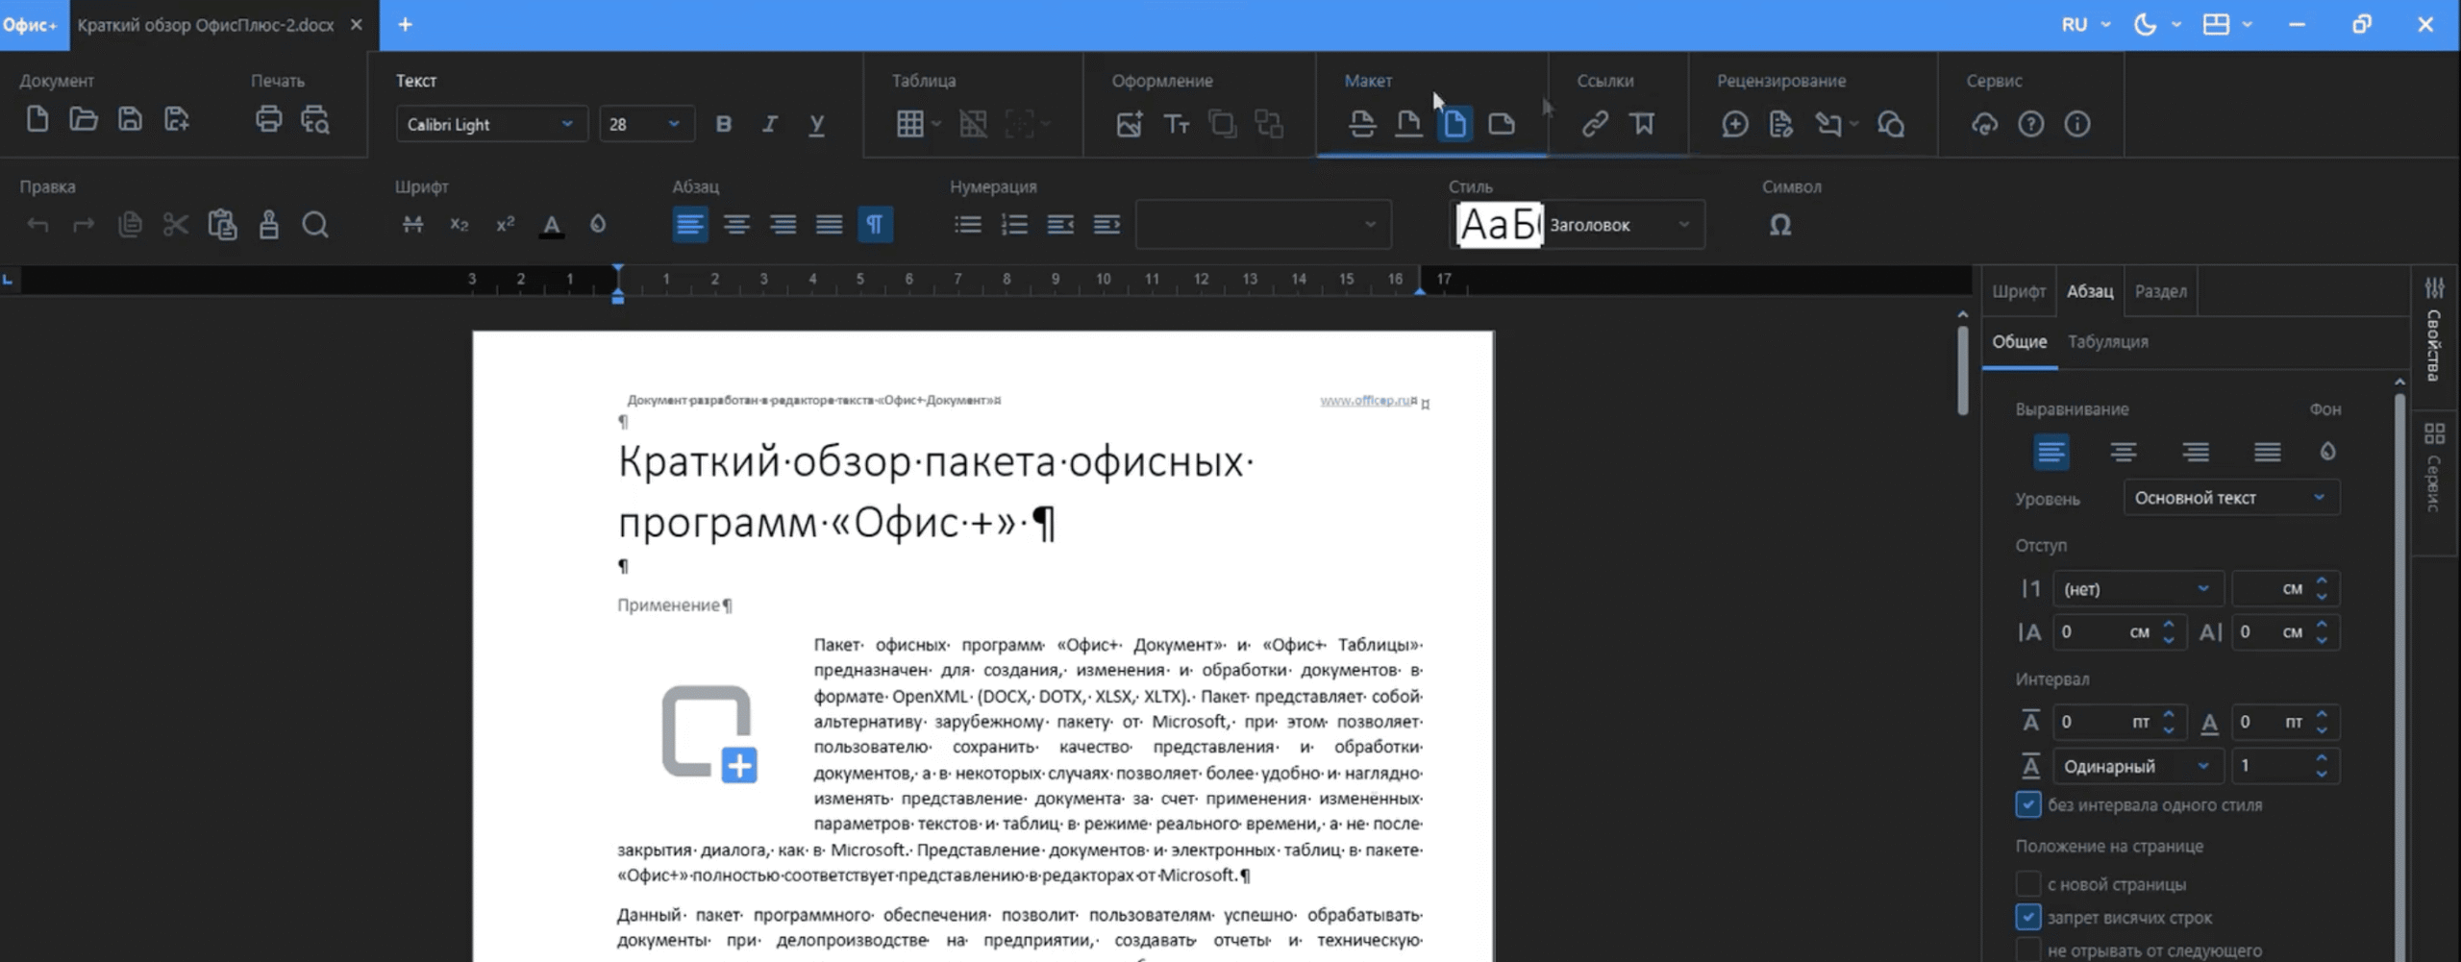The image size is (2461, 962).
Task: Click the Insert table icon
Action: click(909, 124)
